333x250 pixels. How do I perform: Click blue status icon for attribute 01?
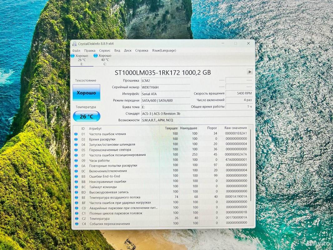[x=76, y=134]
